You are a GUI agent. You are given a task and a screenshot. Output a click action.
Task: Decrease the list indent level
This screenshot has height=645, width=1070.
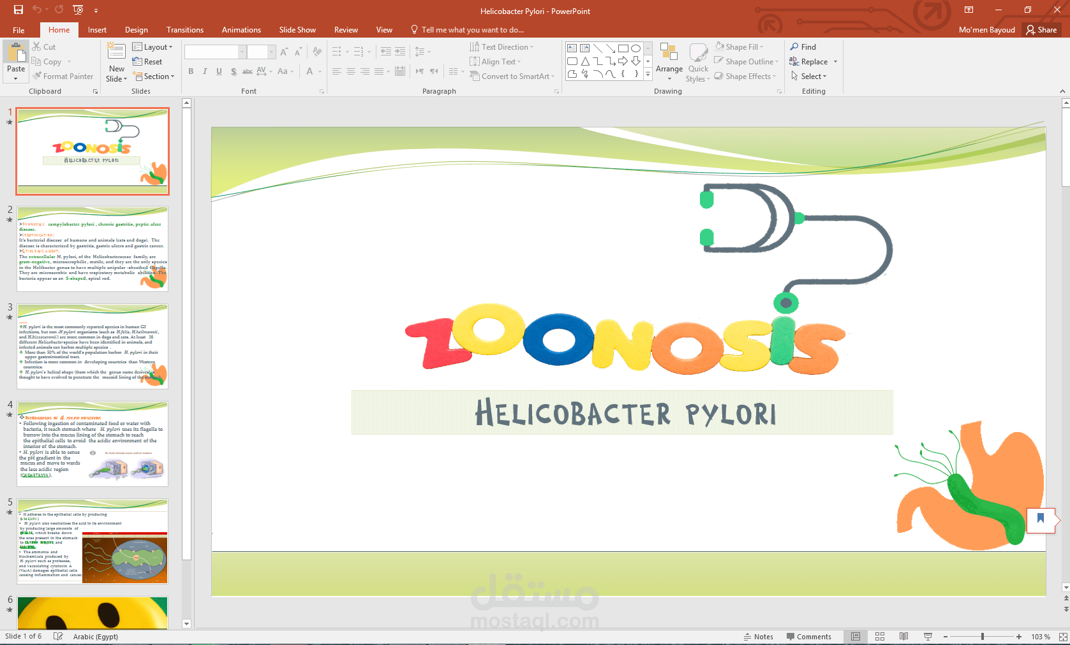[x=386, y=52]
